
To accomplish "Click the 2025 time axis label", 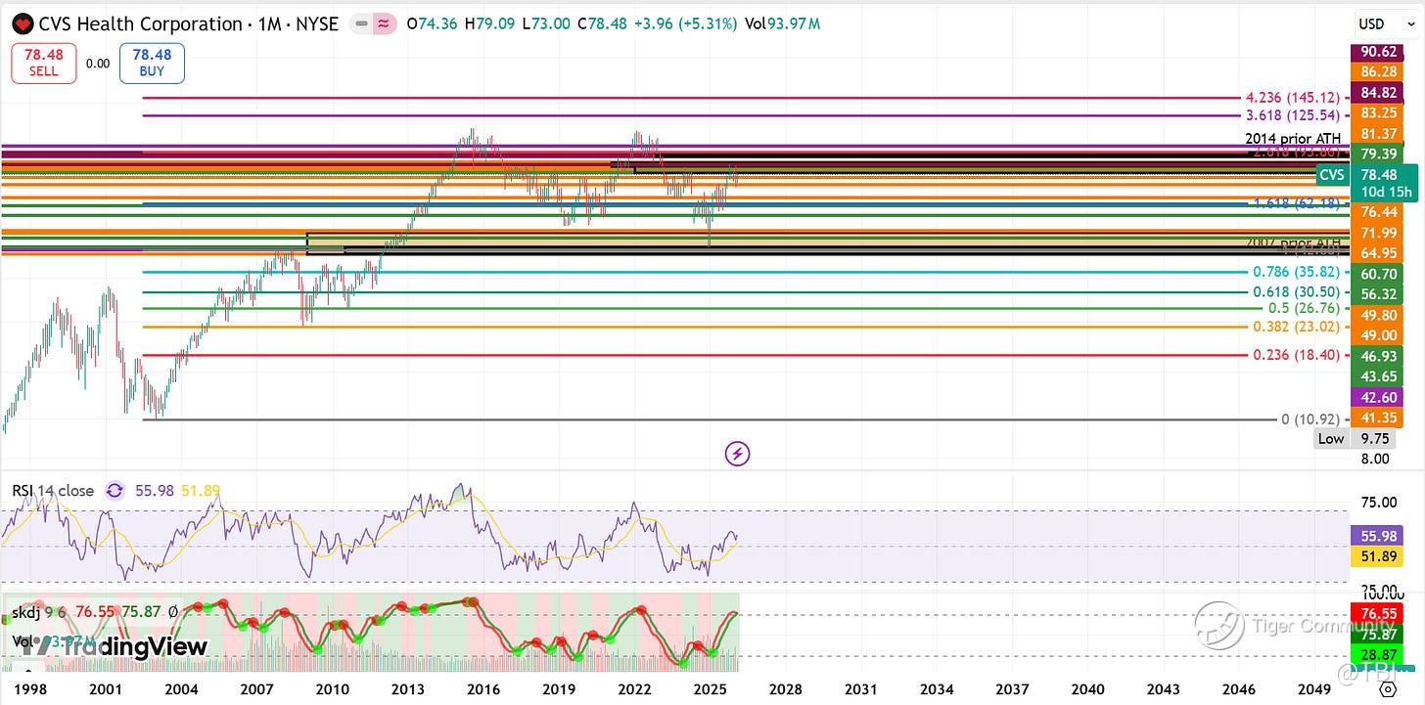I will 710,689.
